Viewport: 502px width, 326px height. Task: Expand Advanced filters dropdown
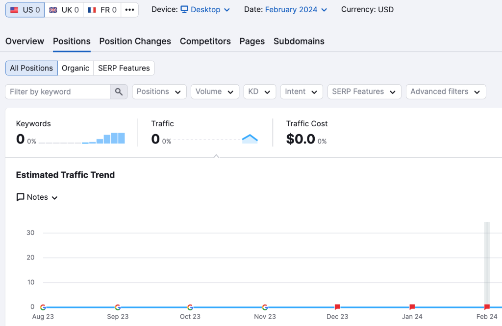(446, 92)
